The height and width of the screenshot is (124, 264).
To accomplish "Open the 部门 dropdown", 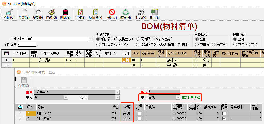I will [118, 97].
